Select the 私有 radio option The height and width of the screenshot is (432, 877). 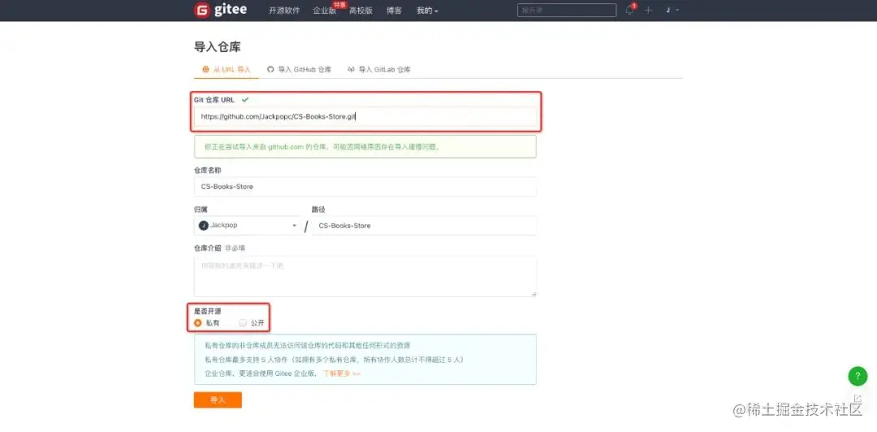197,323
